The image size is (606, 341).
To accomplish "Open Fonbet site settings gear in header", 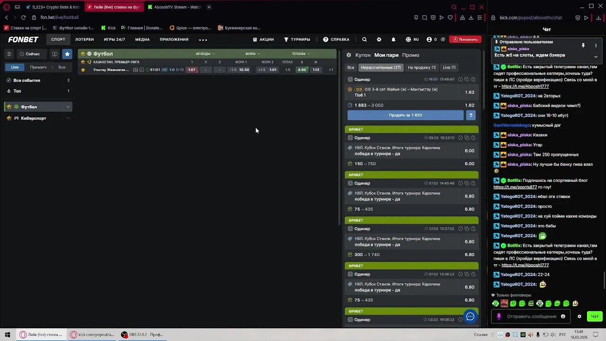I will point(379,39).
